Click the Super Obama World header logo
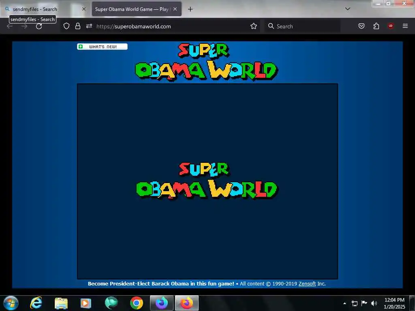The width and height of the screenshot is (415, 311). point(205,62)
